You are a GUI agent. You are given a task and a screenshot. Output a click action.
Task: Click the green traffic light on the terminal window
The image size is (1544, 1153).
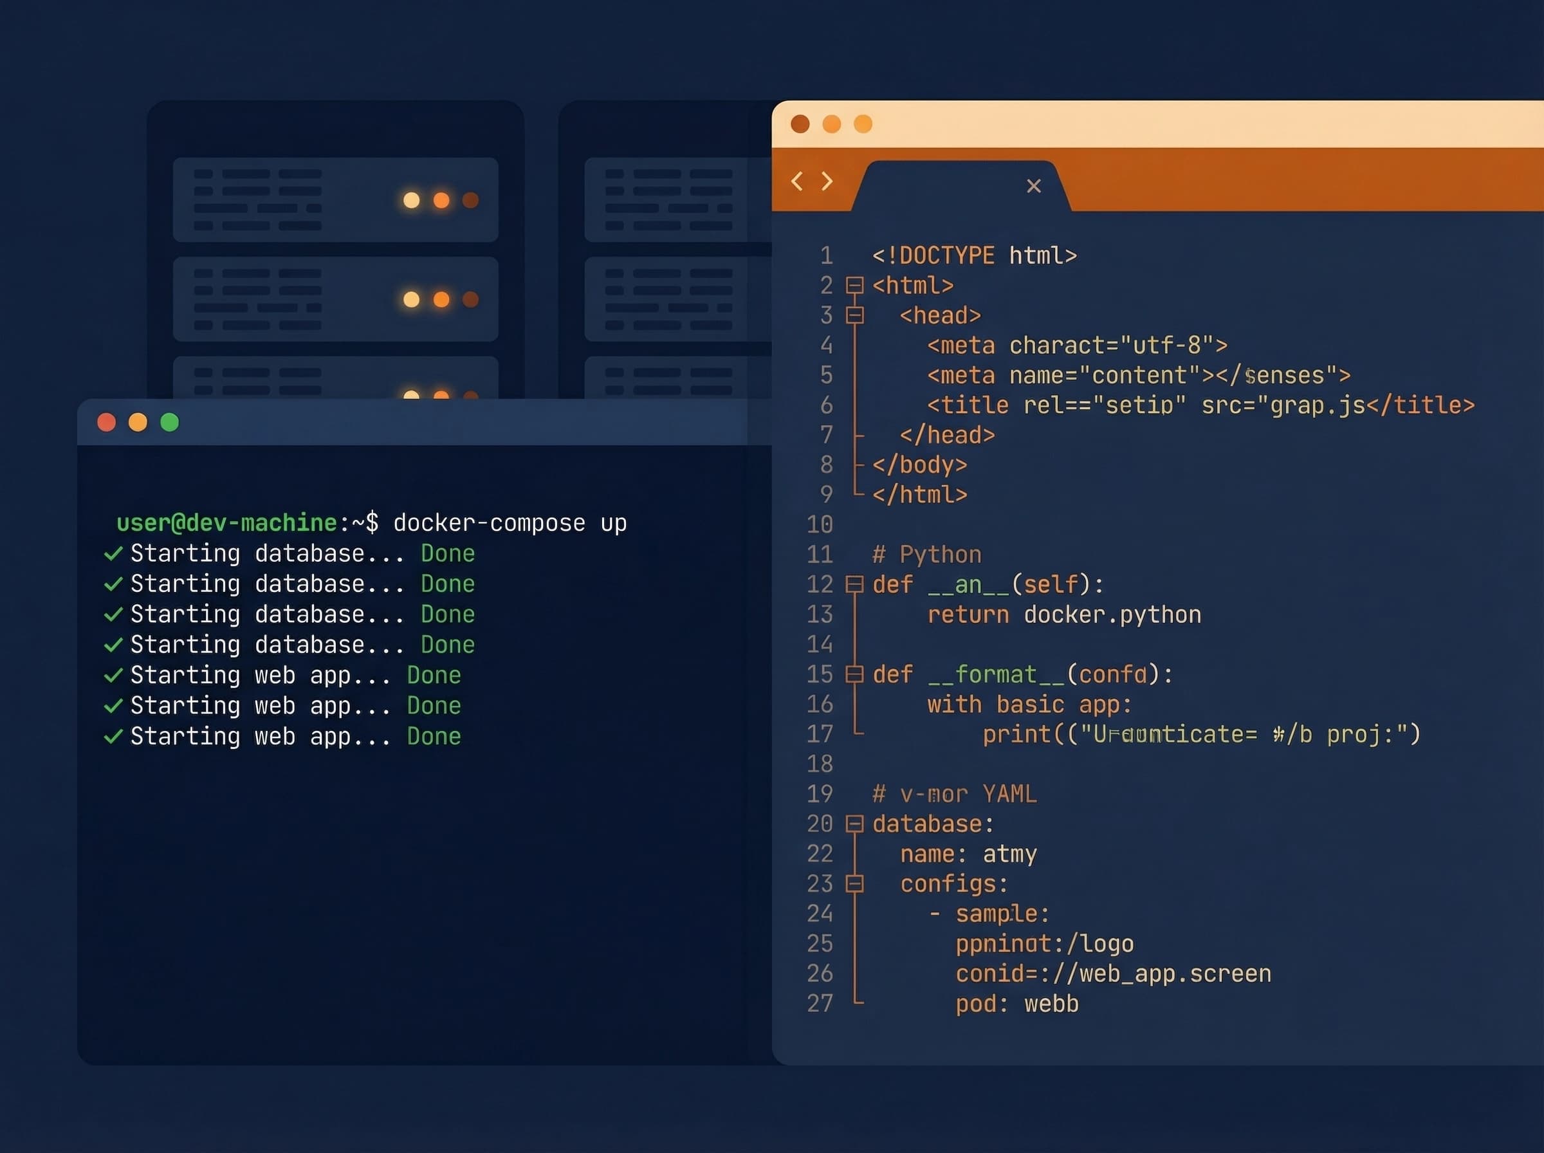point(170,421)
